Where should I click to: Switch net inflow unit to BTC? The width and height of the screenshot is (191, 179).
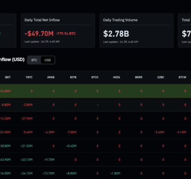[34, 60]
